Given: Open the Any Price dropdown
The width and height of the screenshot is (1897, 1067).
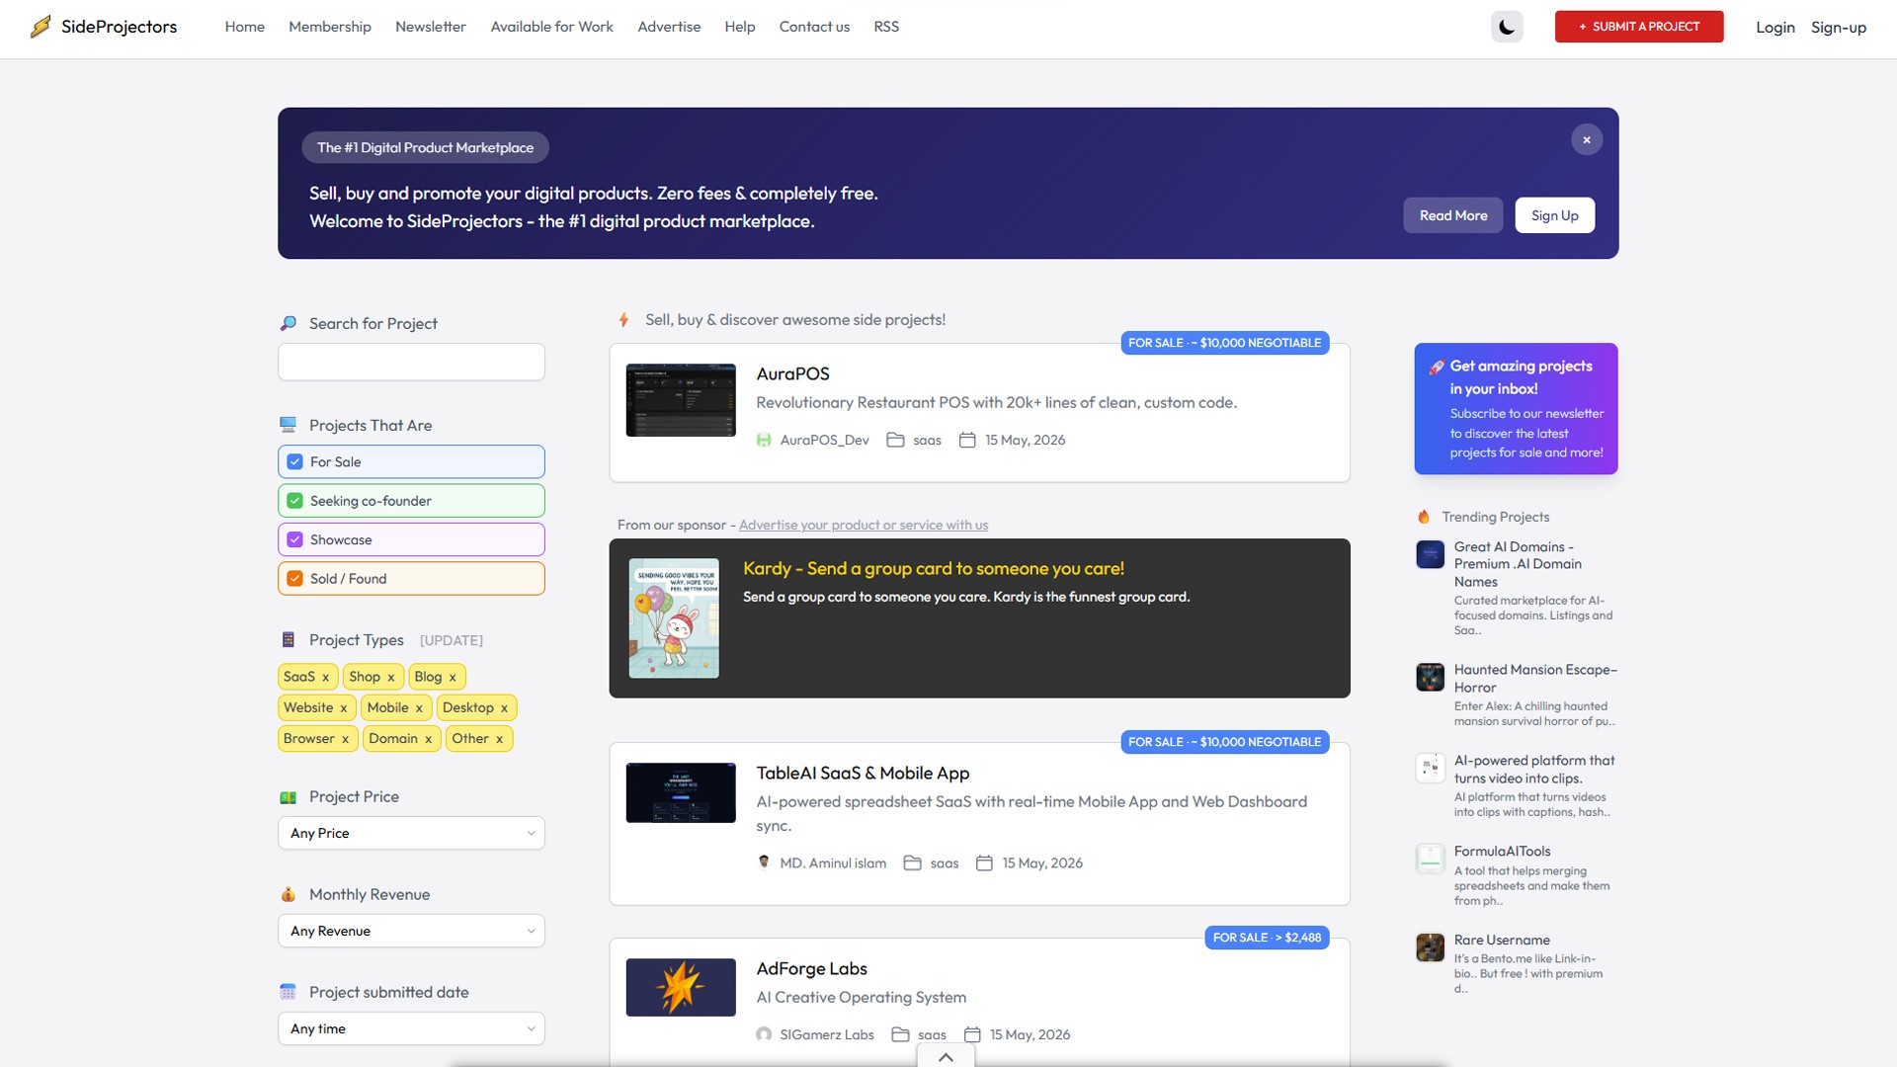Looking at the screenshot, I should 411,833.
